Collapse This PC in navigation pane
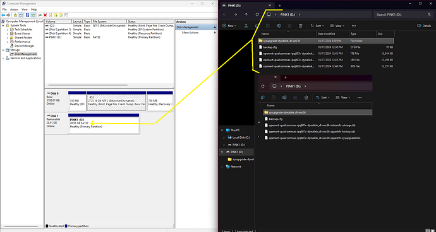The image size is (436, 232). coord(222,130)
